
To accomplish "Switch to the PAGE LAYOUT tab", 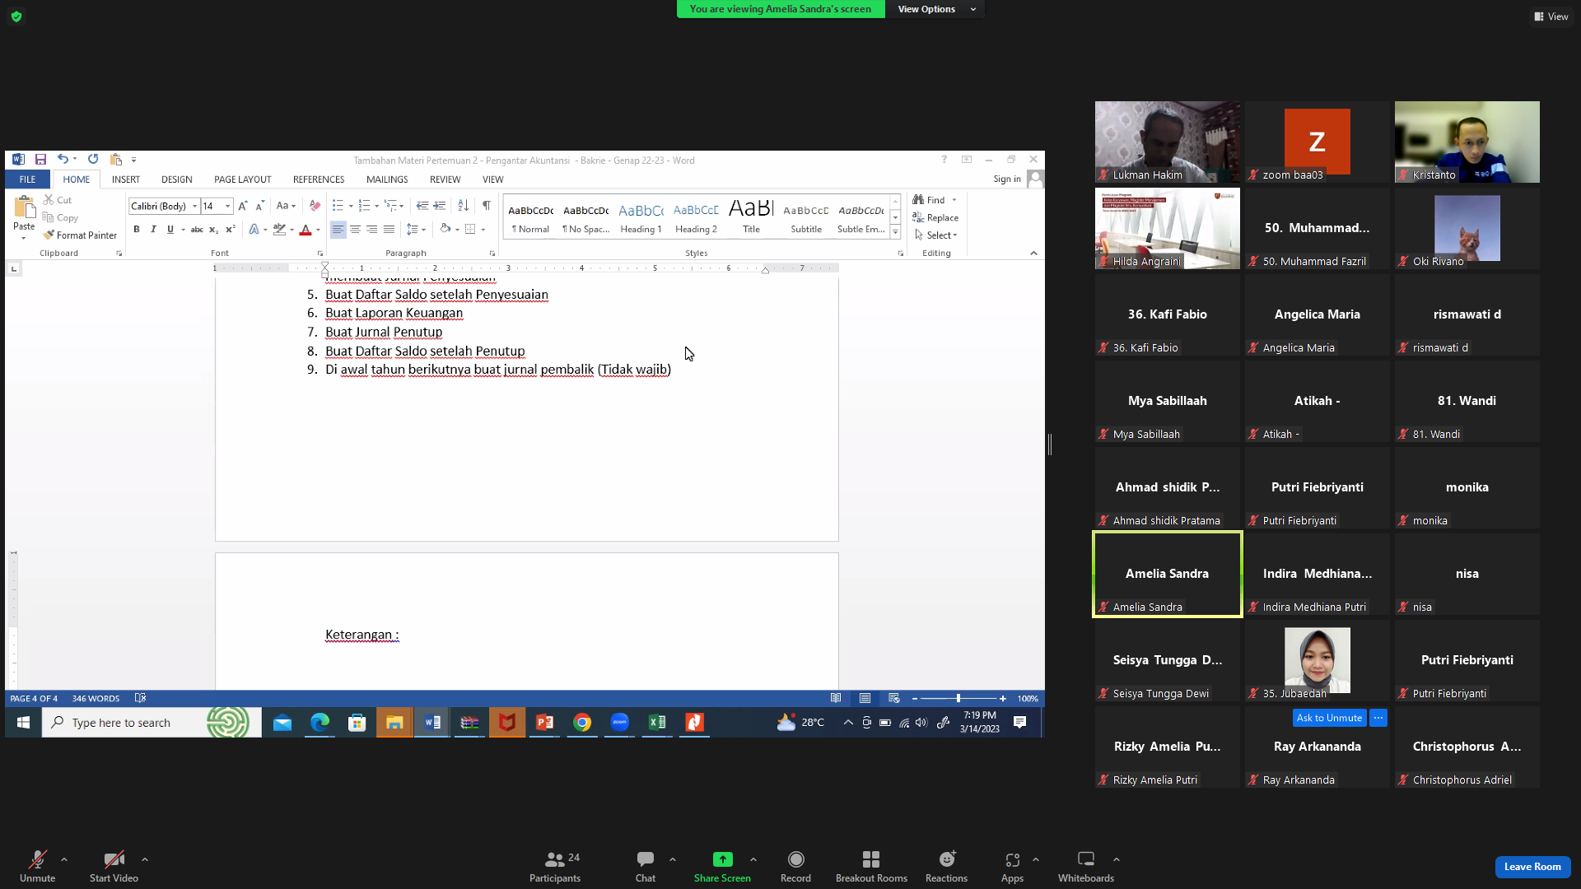I will [x=243, y=179].
